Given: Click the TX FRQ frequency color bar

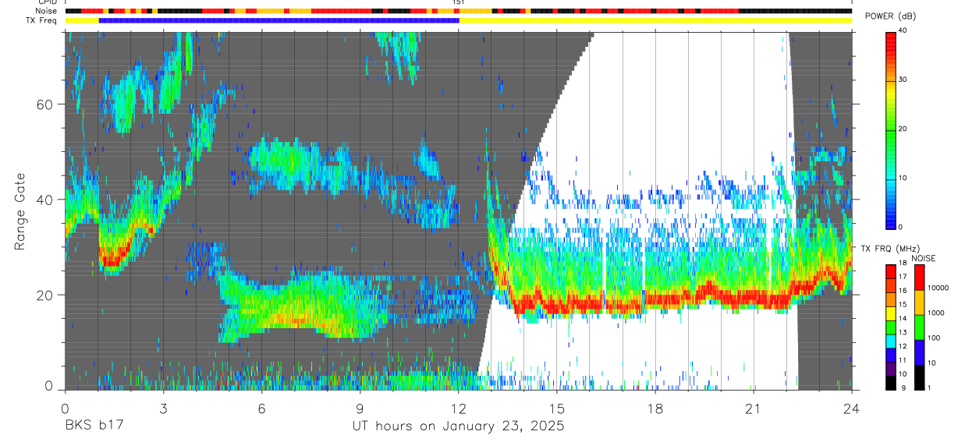Looking at the screenshot, I should [x=891, y=327].
